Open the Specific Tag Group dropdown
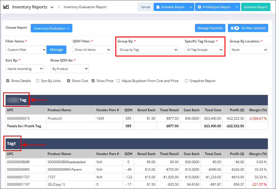Viewport: 276px width, 189px height. [x=204, y=50]
